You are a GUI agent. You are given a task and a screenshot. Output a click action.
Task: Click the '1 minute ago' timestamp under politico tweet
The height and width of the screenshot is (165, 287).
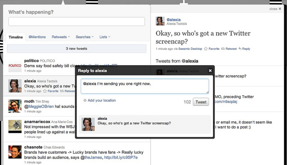click(33, 71)
